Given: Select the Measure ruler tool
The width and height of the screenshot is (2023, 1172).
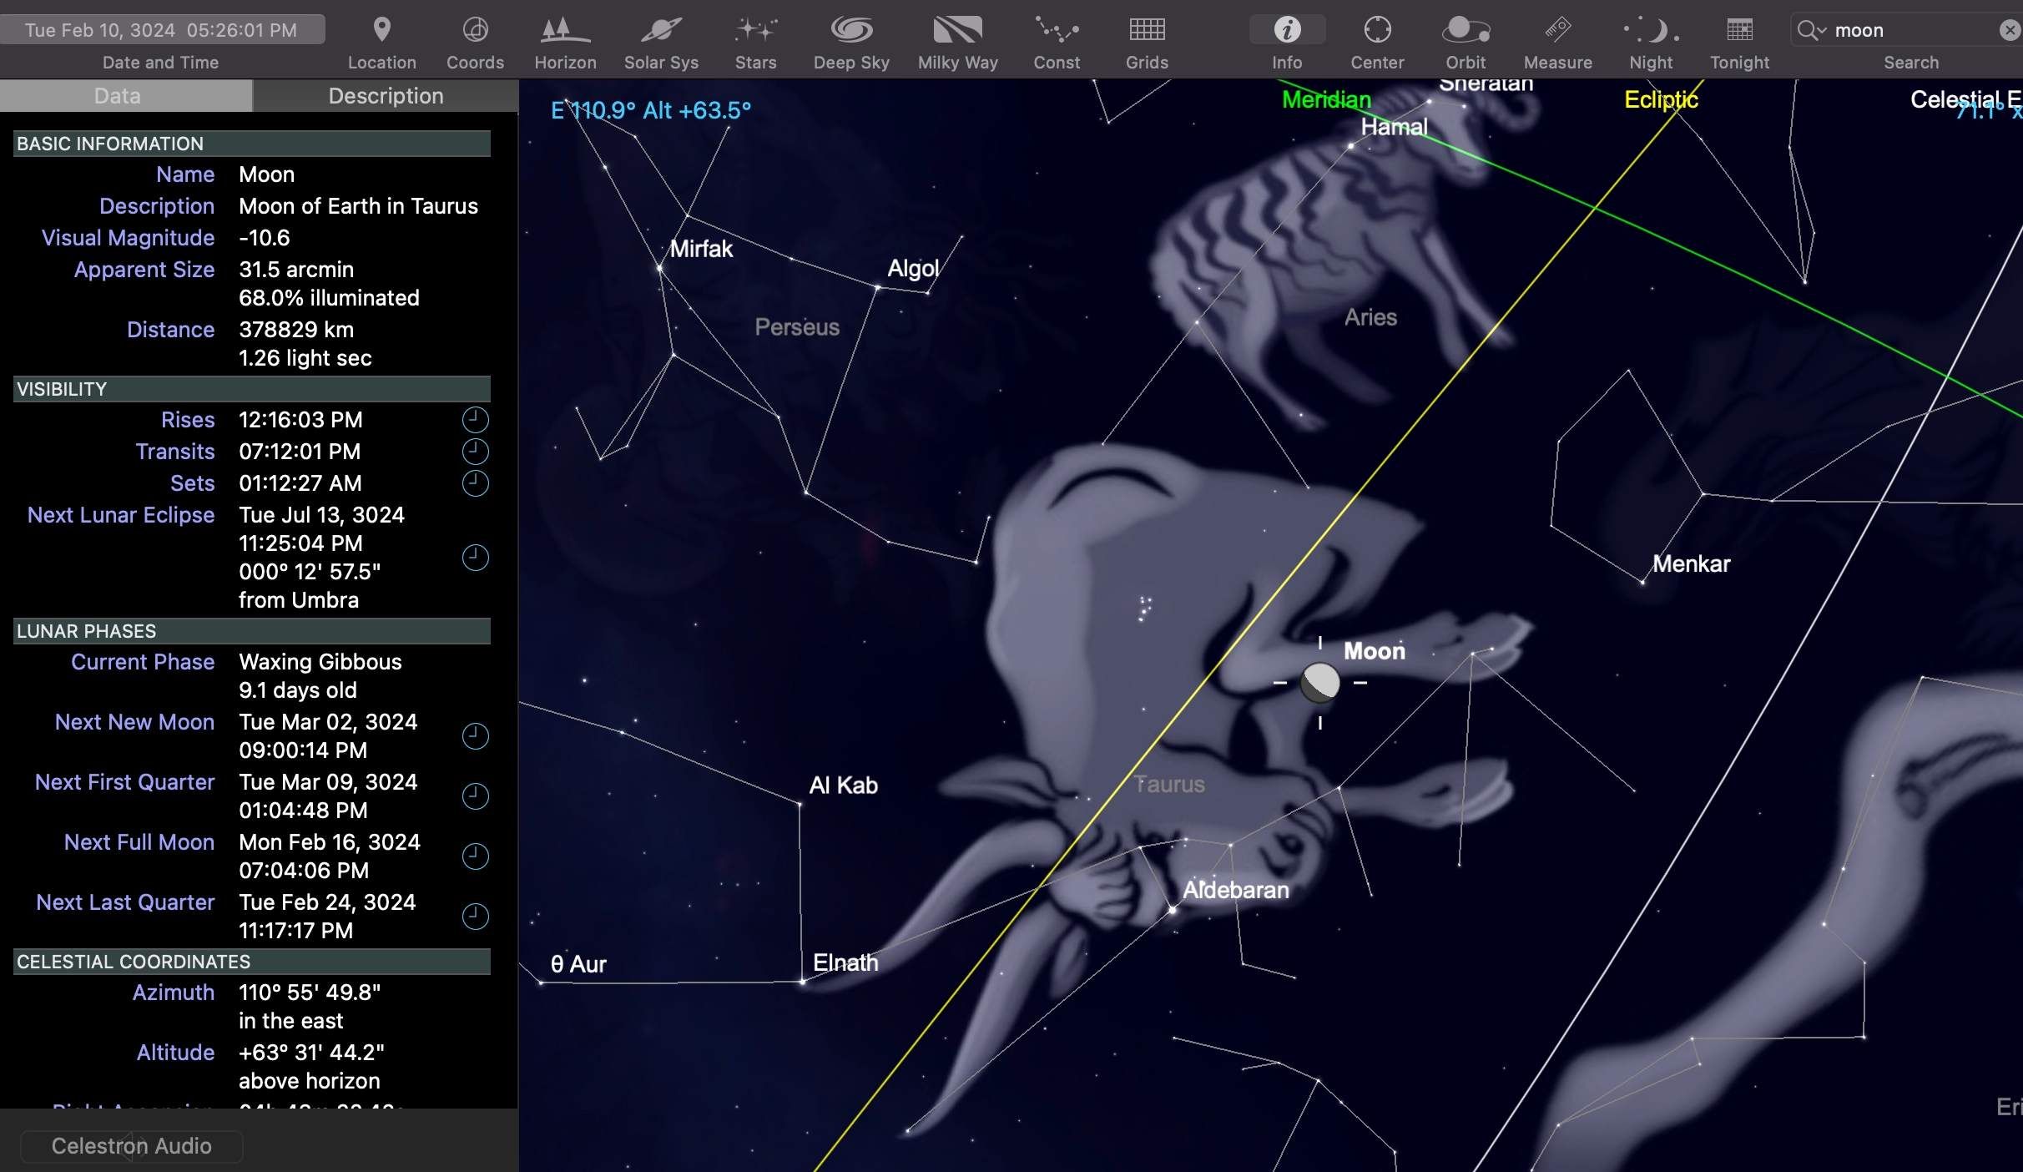Looking at the screenshot, I should 1557,31.
